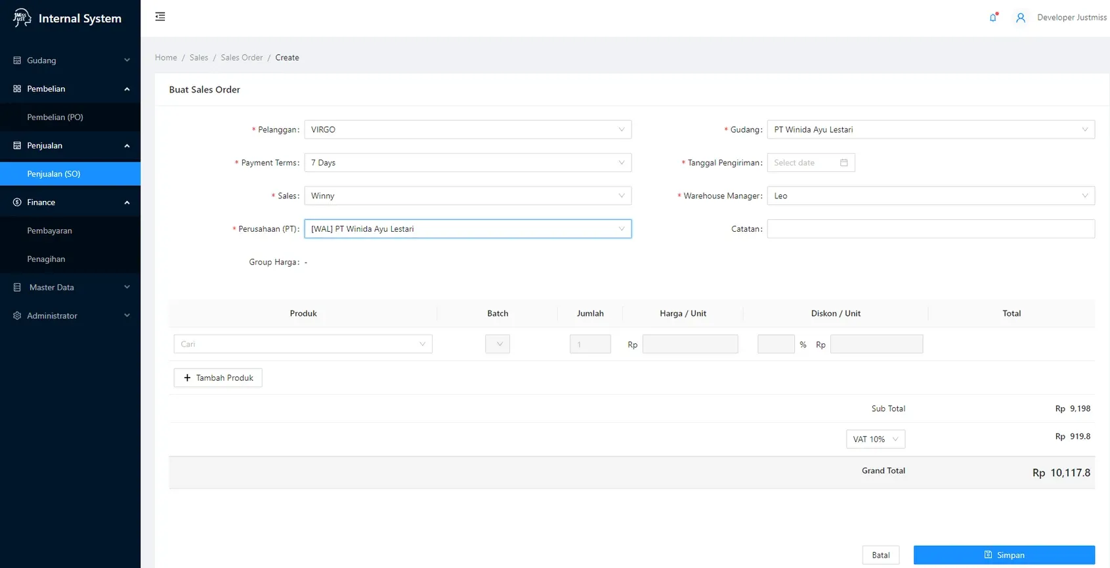This screenshot has width=1110, height=568.
Task: Click the Administrator gear icon in sidebar
Action: coord(17,316)
